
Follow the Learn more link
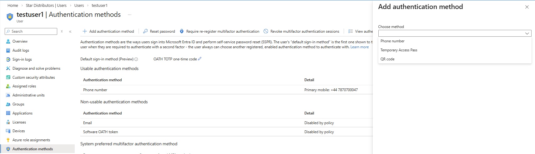[359, 47]
